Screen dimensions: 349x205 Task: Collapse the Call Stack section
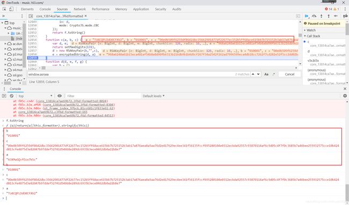[314, 36]
